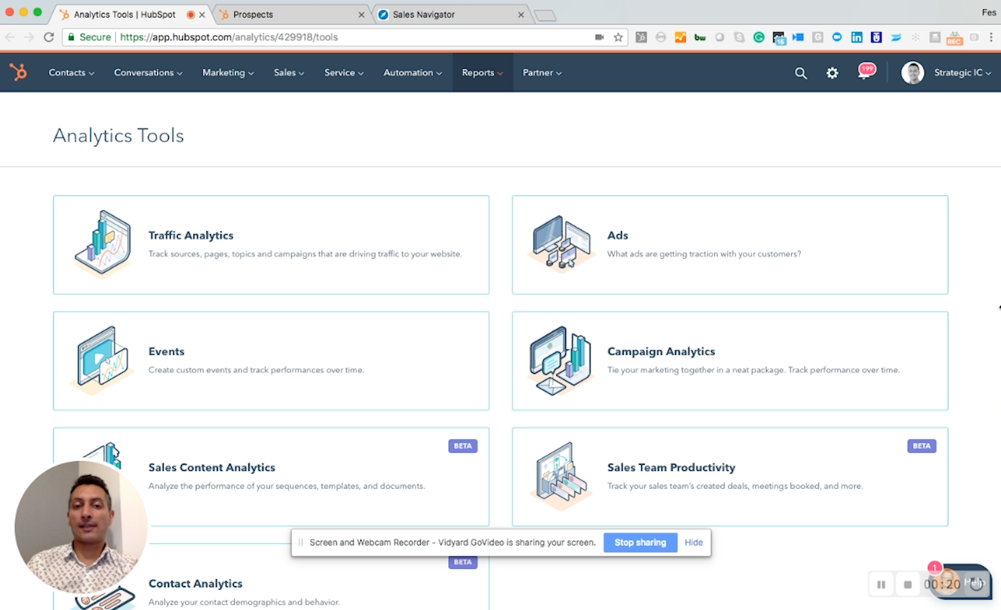
Task: Click the camera icon in address bar
Action: pyautogui.click(x=599, y=37)
